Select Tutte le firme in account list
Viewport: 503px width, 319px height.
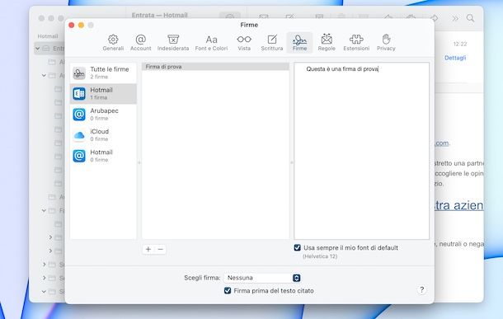103,73
